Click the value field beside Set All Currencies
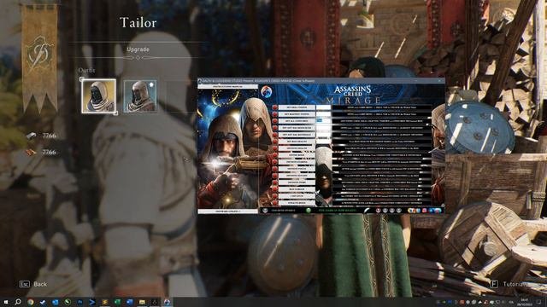547x307 pixels. (323, 121)
